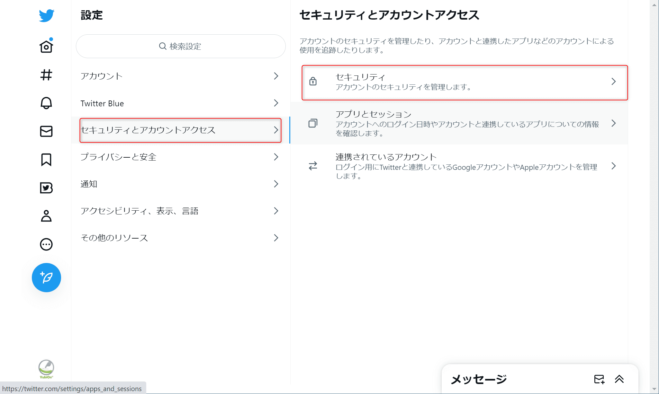Click chevron on アプリとセッション row
The width and height of the screenshot is (659, 394).
(x=613, y=123)
